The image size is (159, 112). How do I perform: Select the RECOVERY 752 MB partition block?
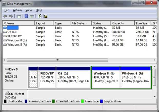[47, 77]
